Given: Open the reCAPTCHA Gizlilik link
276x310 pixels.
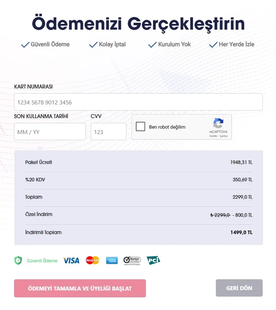Looking at the screenshot, I should [213, 136].
